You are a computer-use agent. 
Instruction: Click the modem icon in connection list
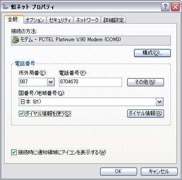click(x=15, y=40)
